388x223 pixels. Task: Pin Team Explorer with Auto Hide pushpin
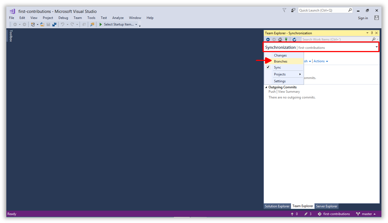coord(372,33)
